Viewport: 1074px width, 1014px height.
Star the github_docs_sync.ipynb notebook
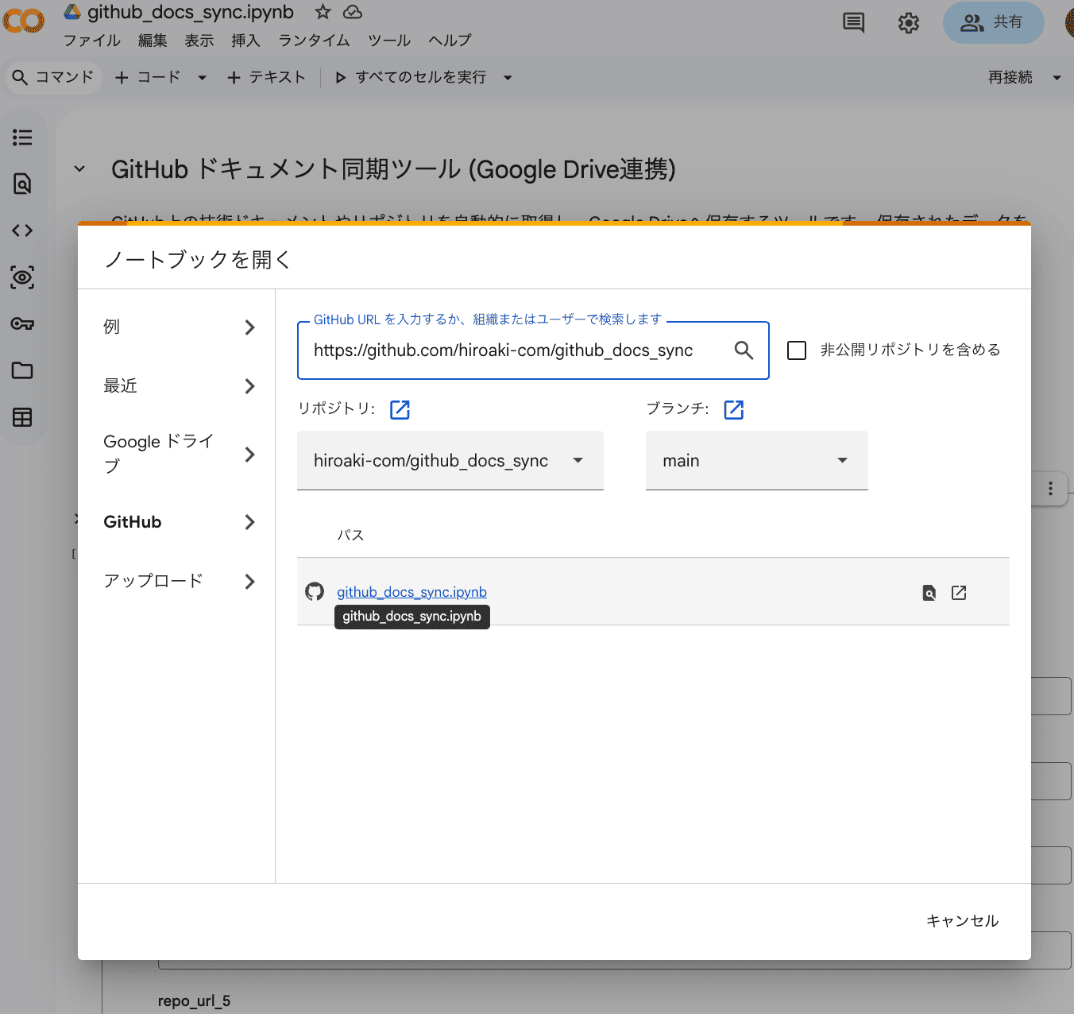pos(323,12)
